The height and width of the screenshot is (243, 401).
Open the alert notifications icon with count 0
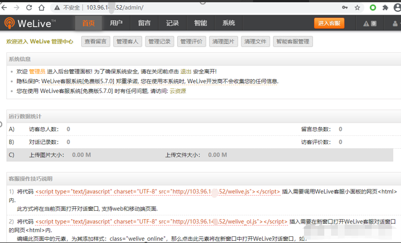pos(370,24)
